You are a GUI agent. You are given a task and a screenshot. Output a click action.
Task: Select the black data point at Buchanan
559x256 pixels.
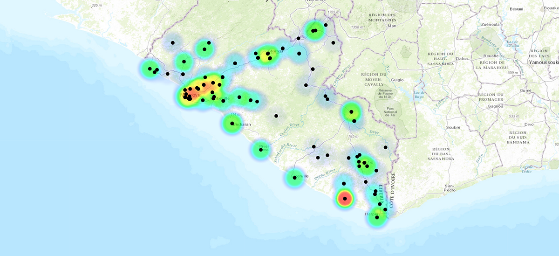(232, 124)
